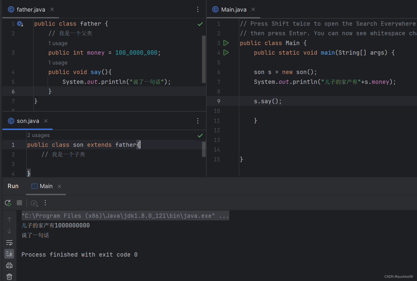Switch to the Main.java tab

234,10
